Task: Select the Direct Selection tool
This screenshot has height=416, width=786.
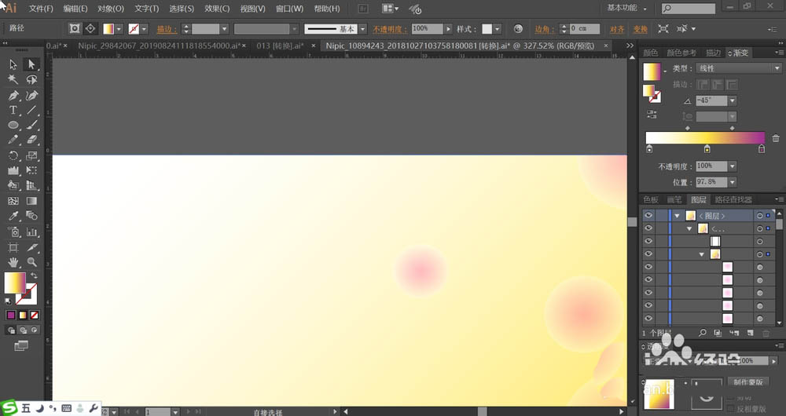Action: (31, 64)
